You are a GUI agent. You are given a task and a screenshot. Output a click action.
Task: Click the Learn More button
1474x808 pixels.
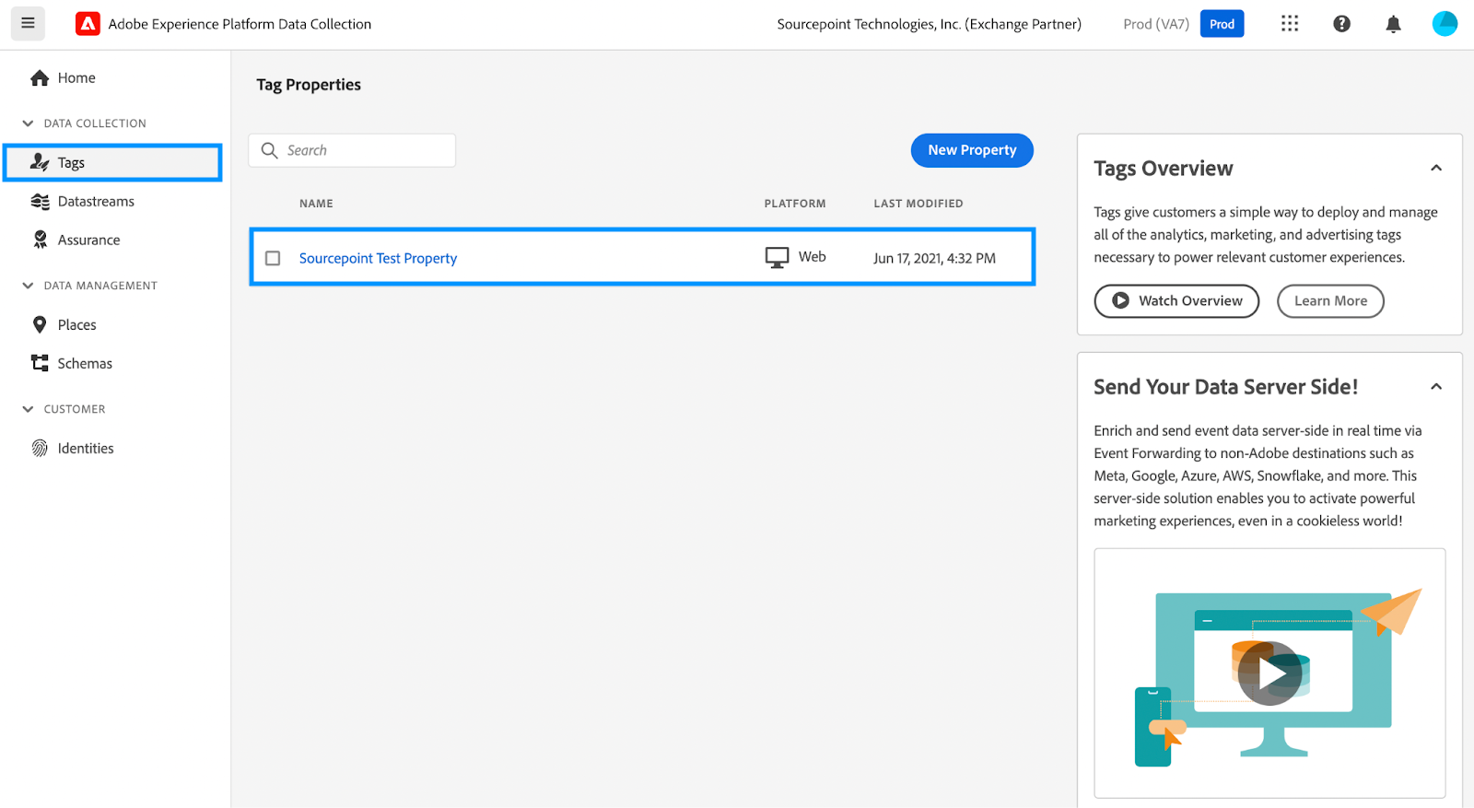[x=1330, y=300]
